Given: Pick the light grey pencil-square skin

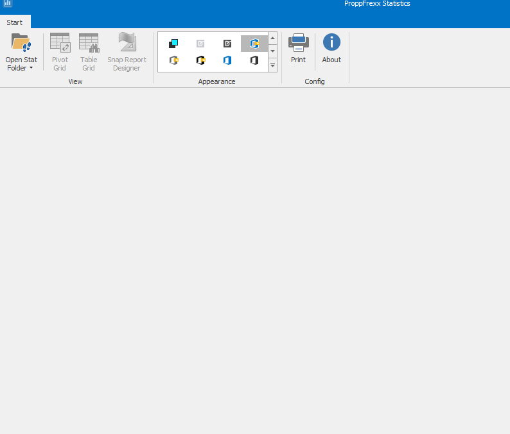Looking at the screenshot, I should (200, 44).
